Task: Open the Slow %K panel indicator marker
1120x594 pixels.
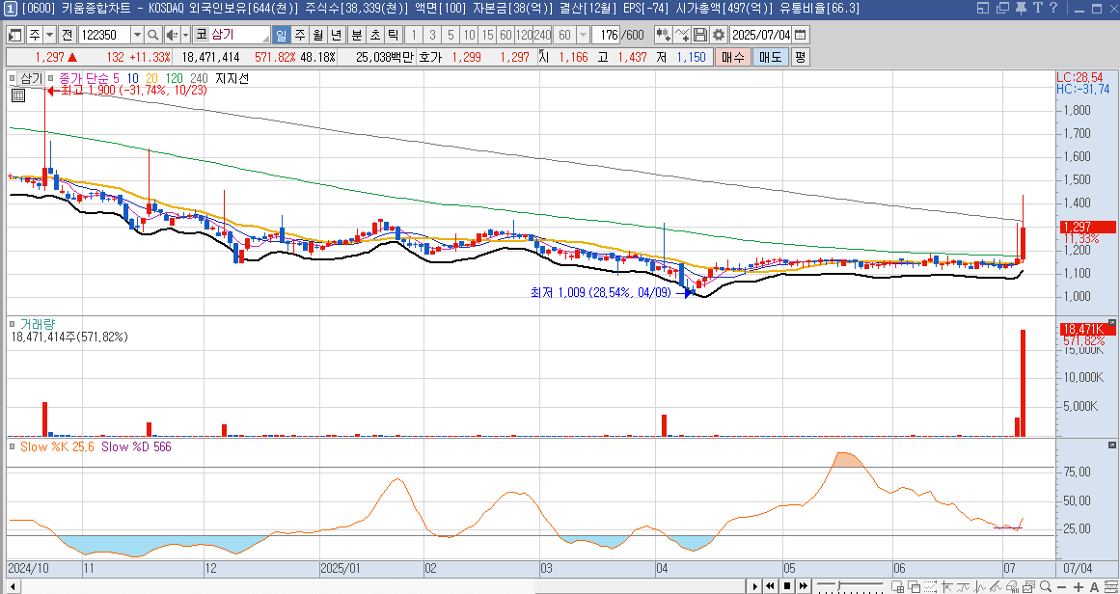Action: (x=13, y=446)
